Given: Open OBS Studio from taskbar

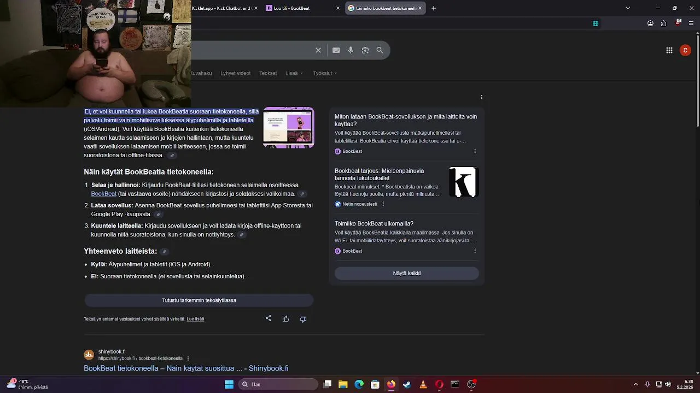Looking at the screenshot, I should (x=471, y=384).
